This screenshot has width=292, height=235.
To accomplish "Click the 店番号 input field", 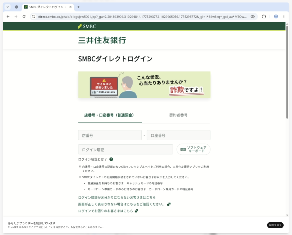I will [110, 135].
